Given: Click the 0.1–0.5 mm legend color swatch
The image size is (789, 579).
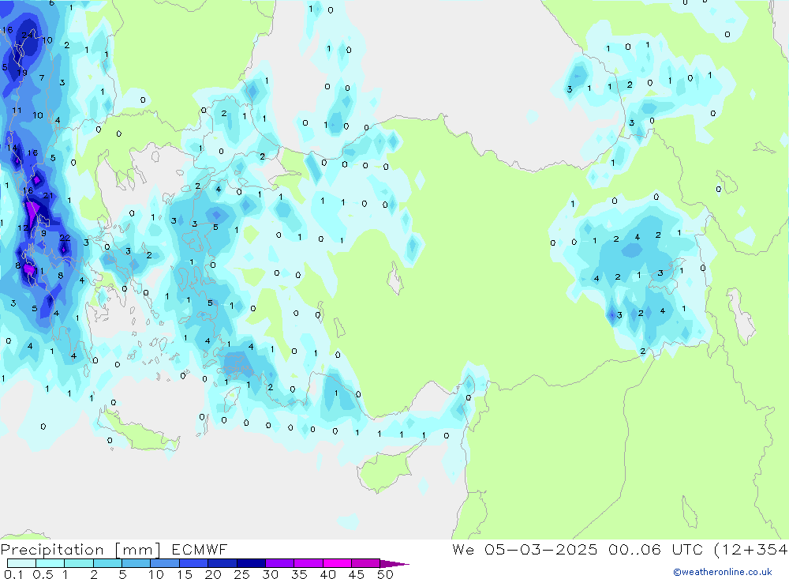Looking at the screenshot, I should coord(21,563).
